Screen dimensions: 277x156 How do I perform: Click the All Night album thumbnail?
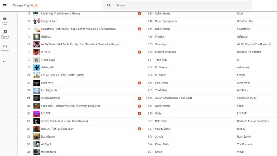coord(37,144)
